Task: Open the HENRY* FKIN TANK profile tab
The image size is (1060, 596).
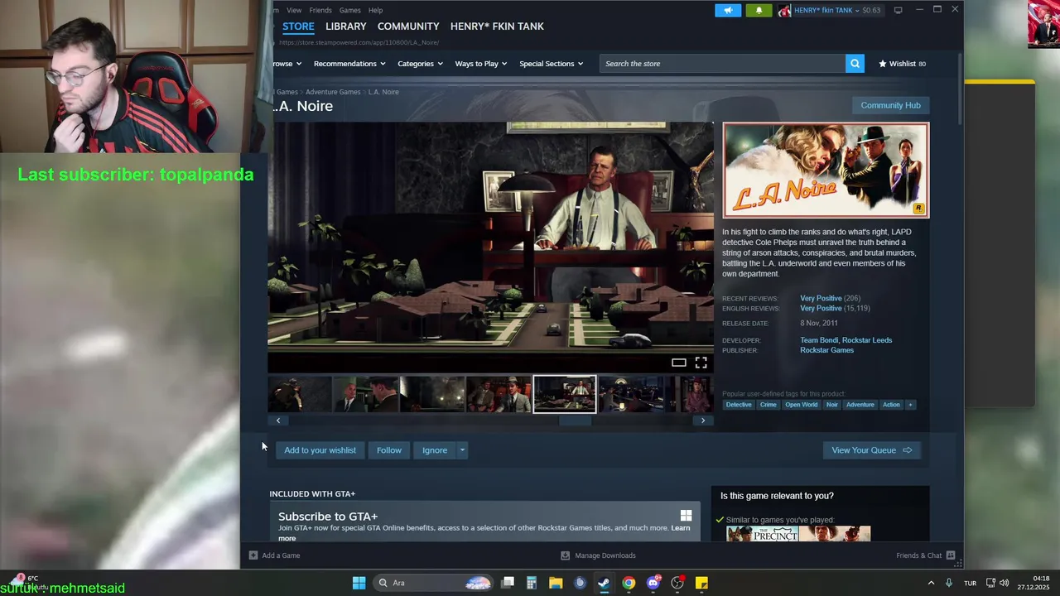Action: click(x=497, y=26)
